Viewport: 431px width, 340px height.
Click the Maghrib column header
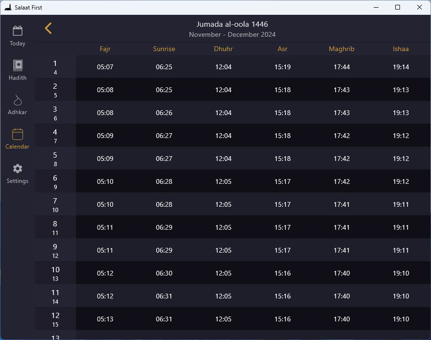[x=341, y=49]
